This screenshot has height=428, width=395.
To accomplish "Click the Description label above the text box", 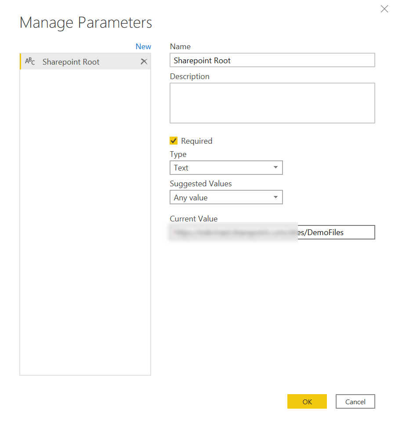I will click(189, 76).
